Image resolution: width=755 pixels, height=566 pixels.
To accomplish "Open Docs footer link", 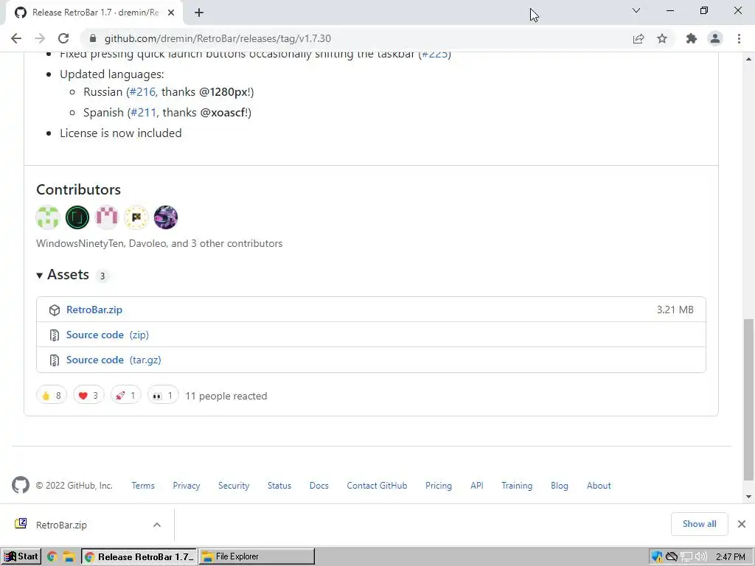I will (319, 486).
